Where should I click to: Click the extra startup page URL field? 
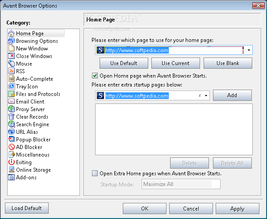coord(152,95)
